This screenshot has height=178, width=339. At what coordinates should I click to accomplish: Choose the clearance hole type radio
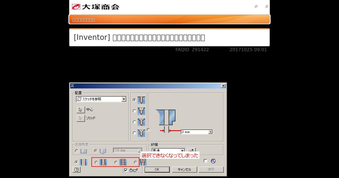96,162
